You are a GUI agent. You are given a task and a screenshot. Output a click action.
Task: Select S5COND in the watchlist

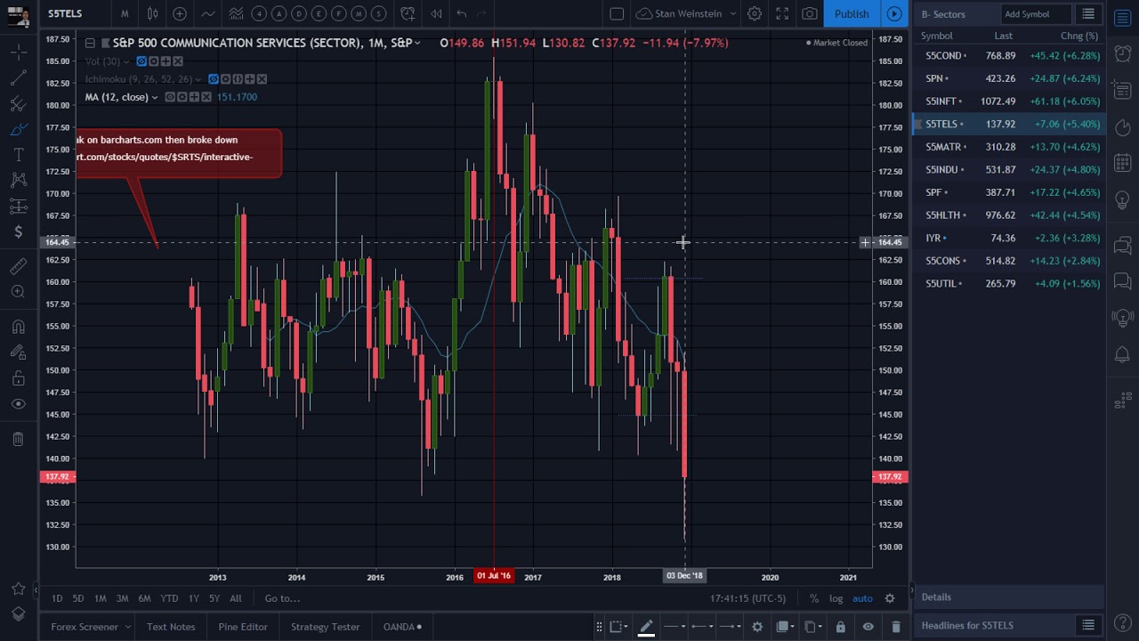(x=1008, y=55)
